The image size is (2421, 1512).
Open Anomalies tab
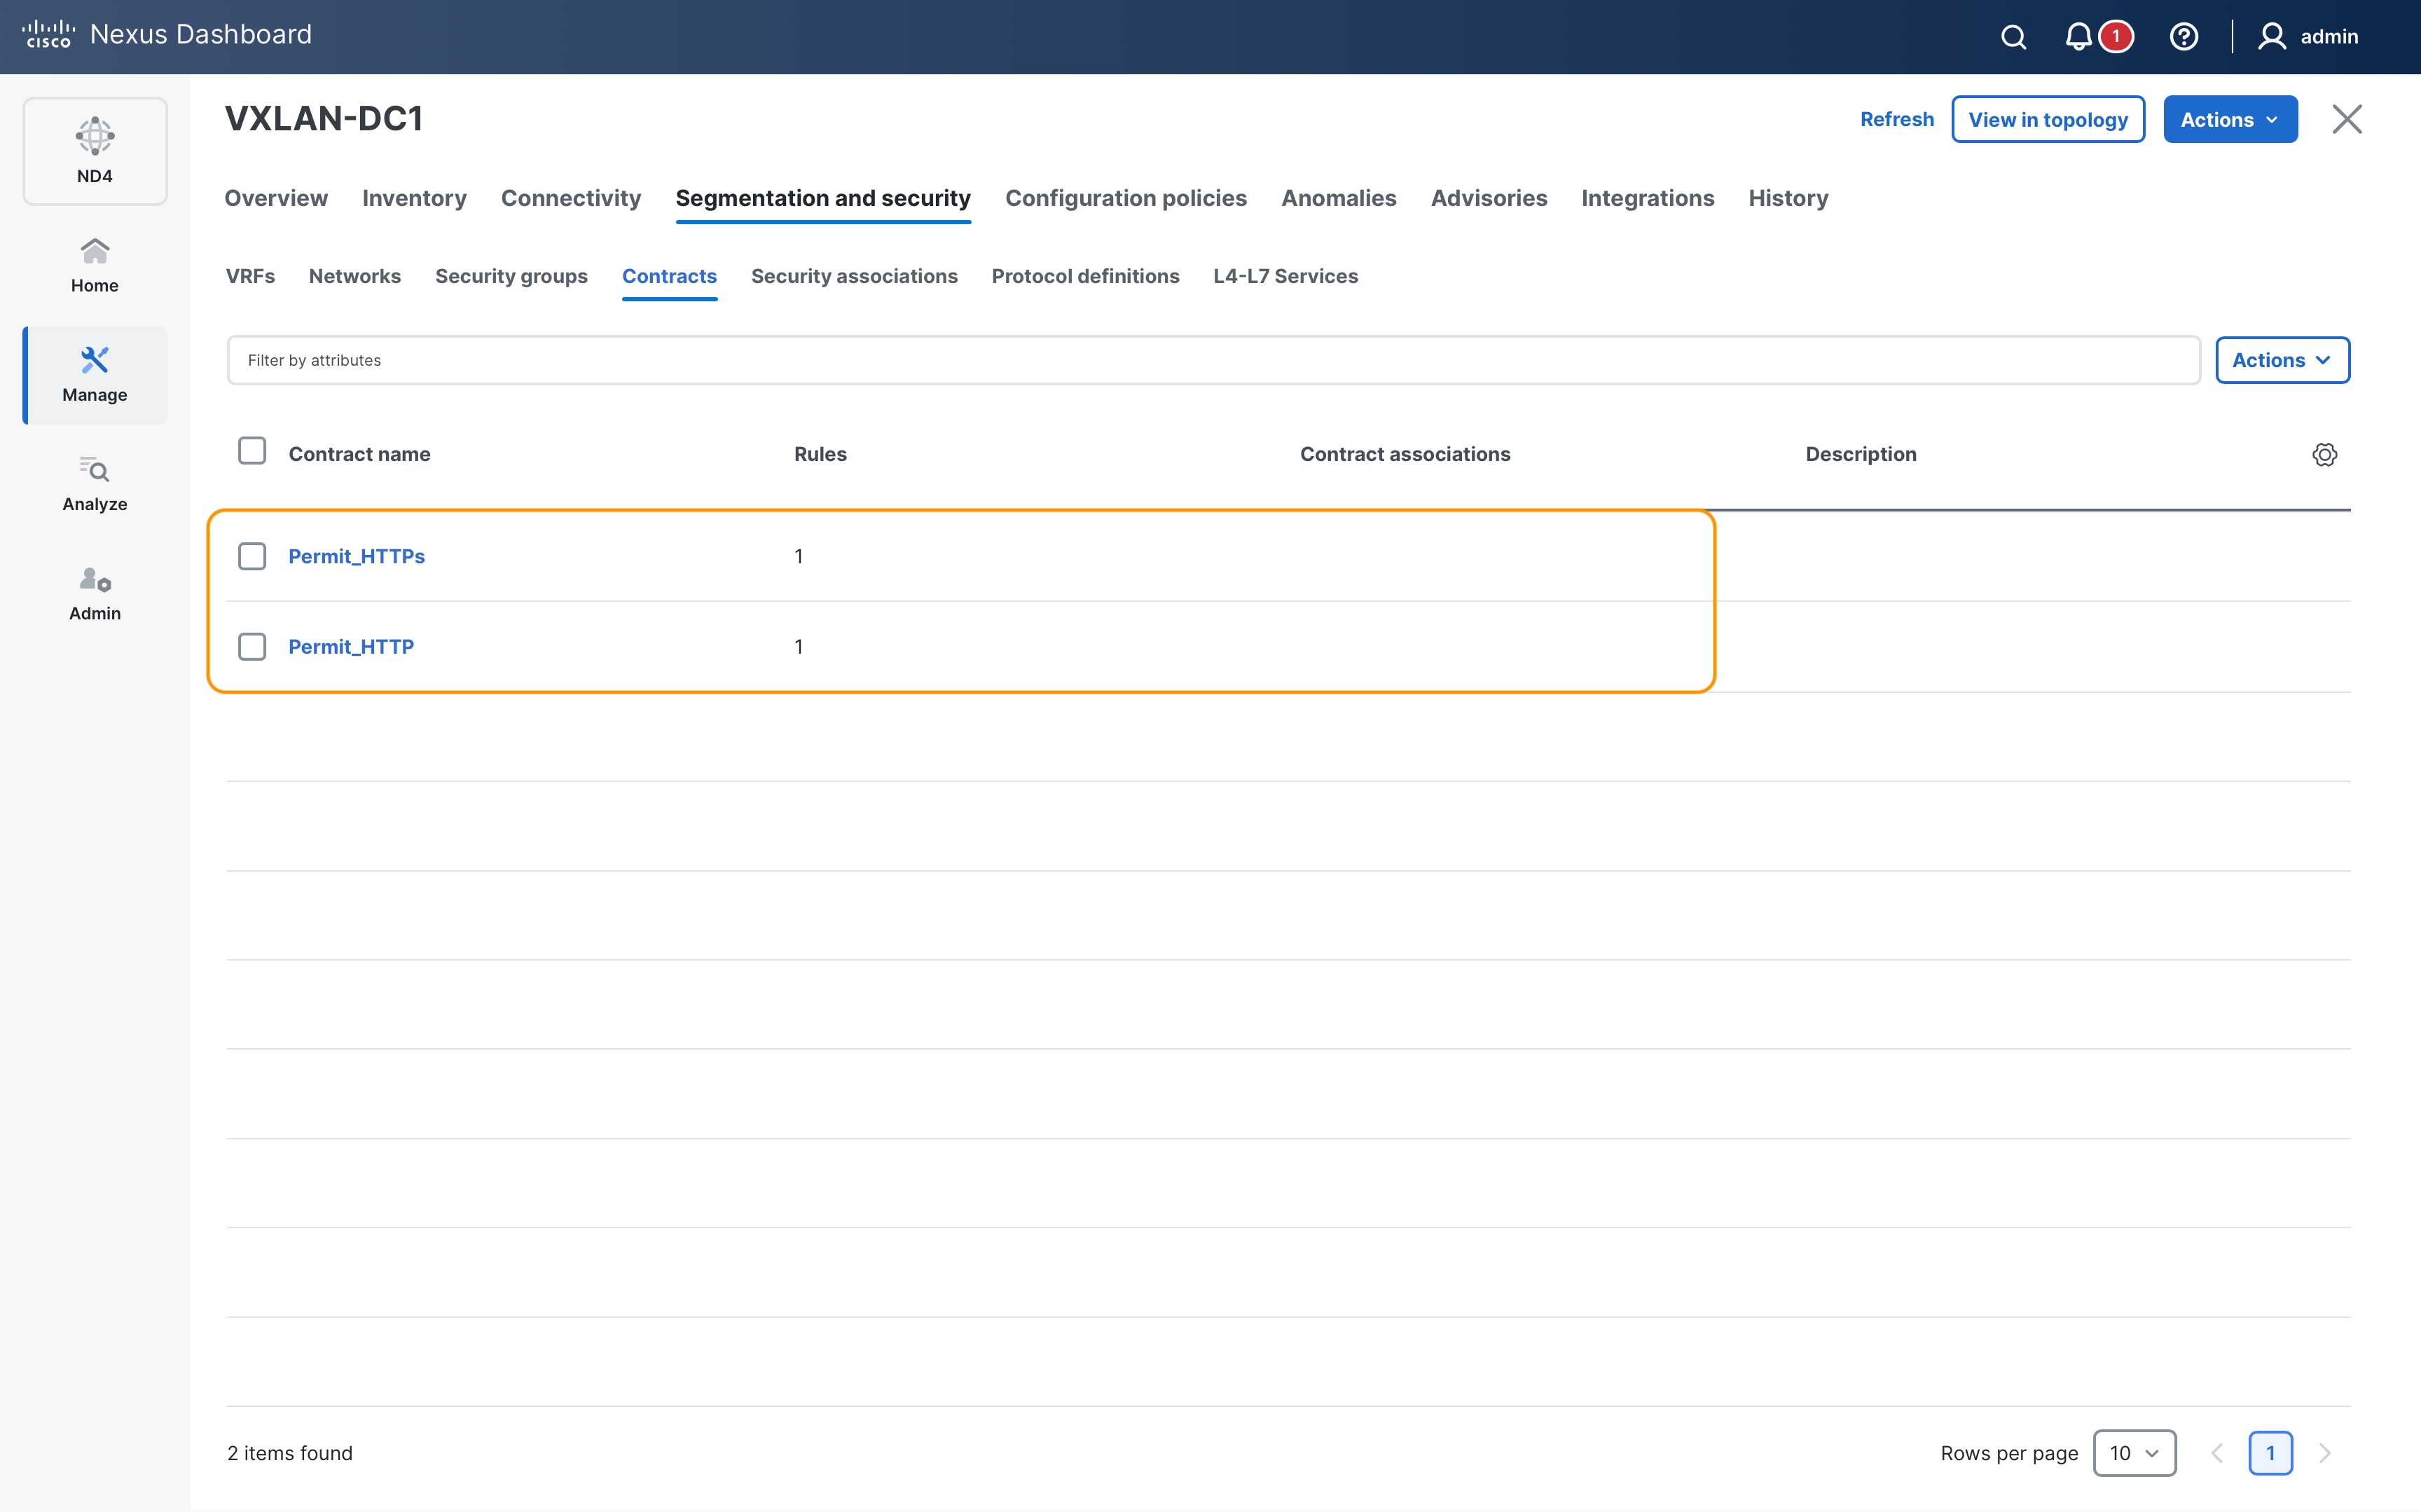click(1339, 198)
